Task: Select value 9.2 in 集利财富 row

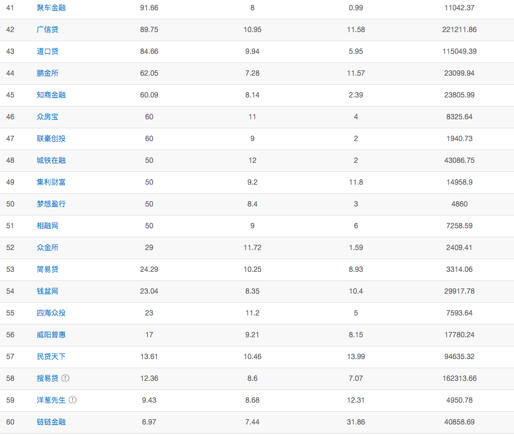Action: point(252,182)
